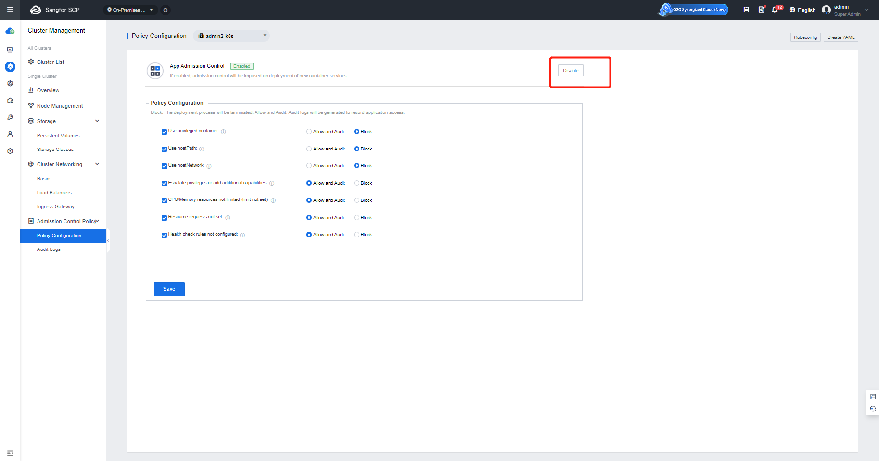Open the floating document list icon
Viewport: 879px width, 461px height.
pos(873,397)
